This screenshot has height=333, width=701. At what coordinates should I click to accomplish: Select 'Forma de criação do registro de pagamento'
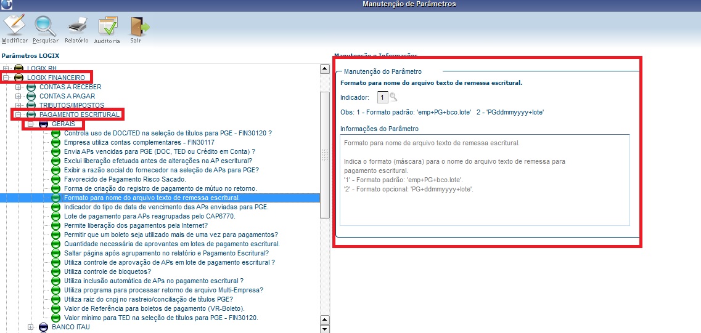(160, 188)
